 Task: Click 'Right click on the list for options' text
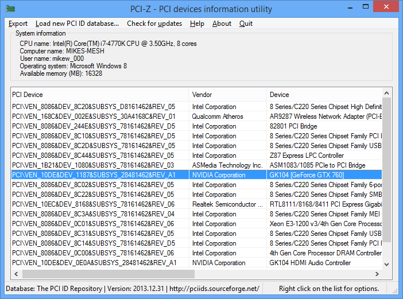click(x=329, y=289)
